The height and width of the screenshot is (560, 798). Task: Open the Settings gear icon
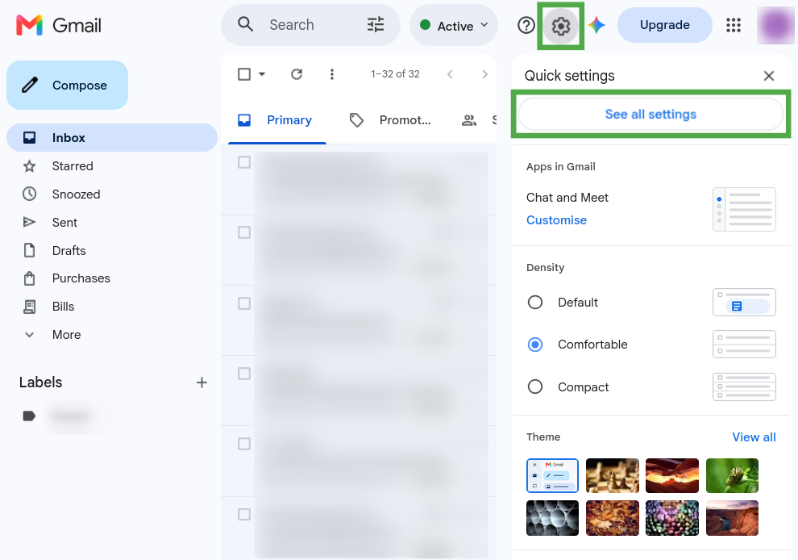(x=561, y=26)
